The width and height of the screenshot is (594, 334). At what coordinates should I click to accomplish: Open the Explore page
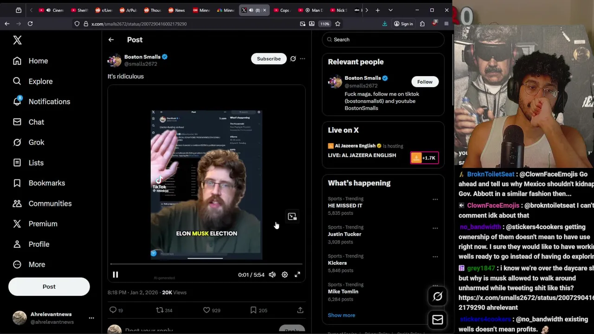pos(32,81)
